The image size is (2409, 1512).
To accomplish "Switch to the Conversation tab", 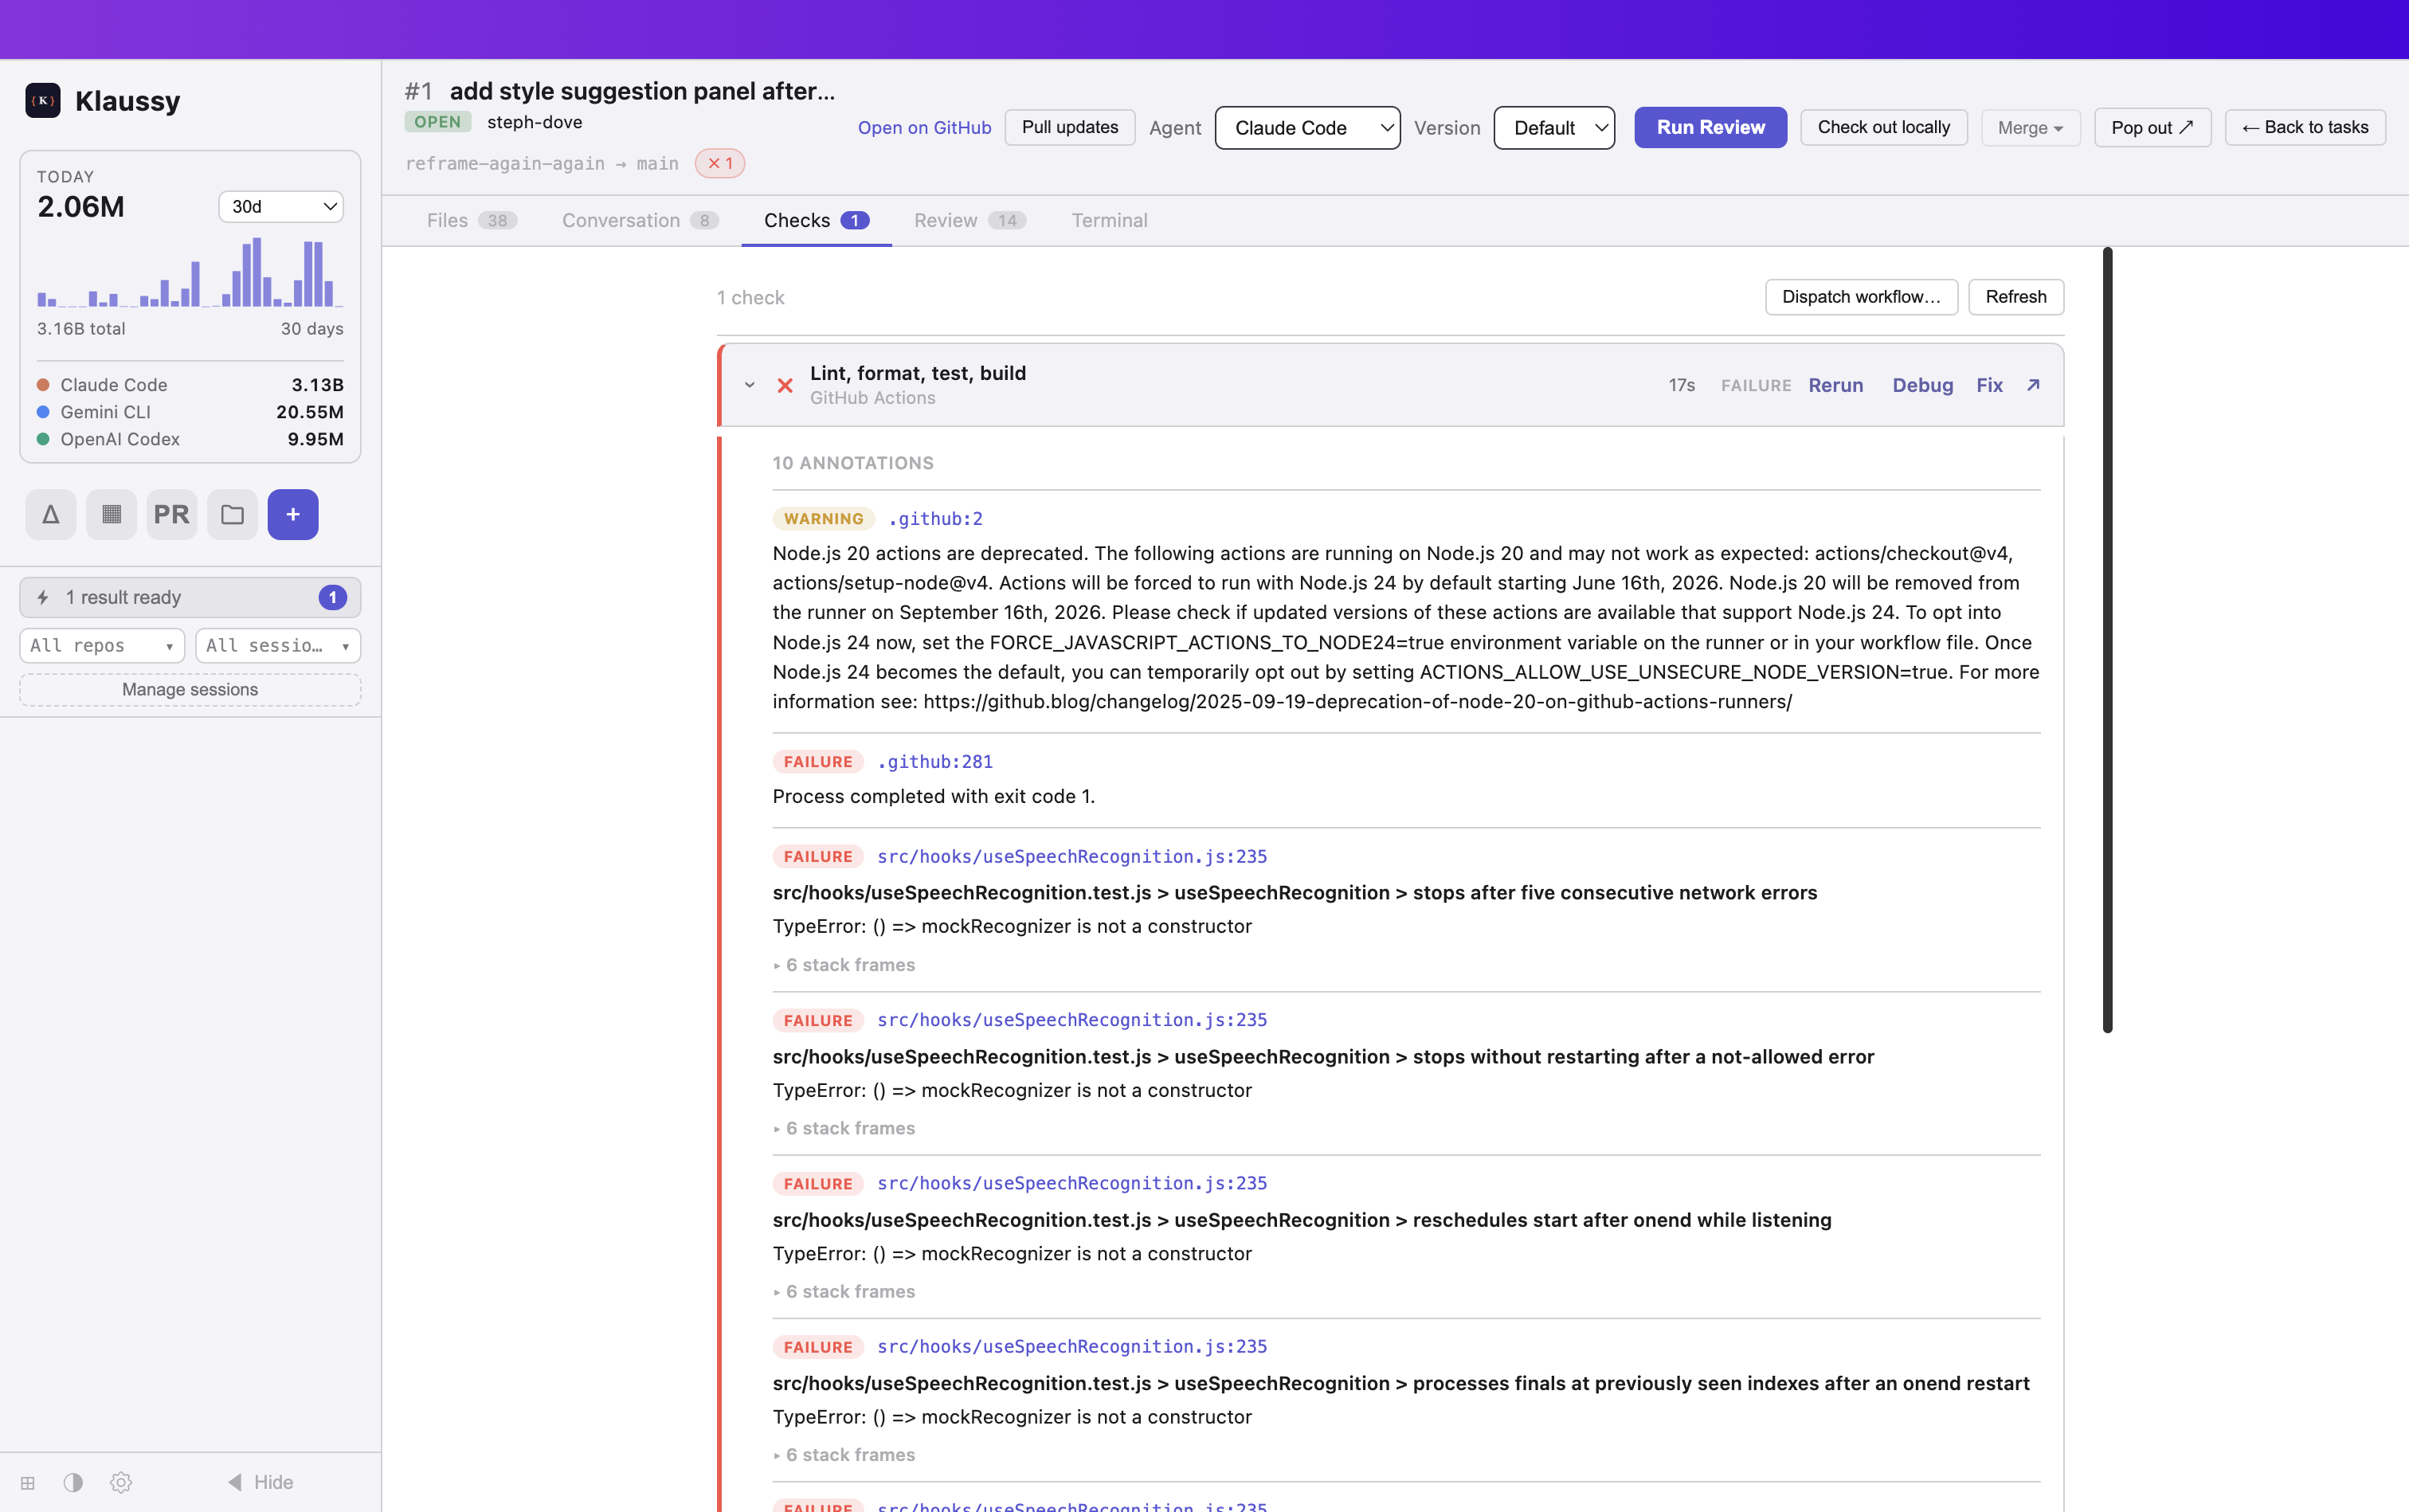I will 640,221.
